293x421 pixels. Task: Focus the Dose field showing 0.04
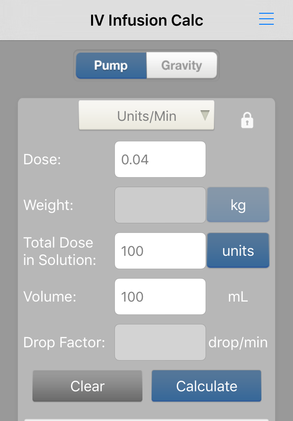pyautogui.click(x=160, y=159)
